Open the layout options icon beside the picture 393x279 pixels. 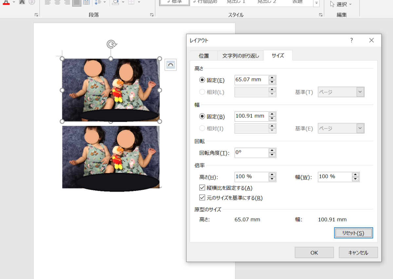(x=171, y=64)
